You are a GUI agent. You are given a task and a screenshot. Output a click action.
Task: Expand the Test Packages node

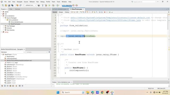click(x=3, y=26)
